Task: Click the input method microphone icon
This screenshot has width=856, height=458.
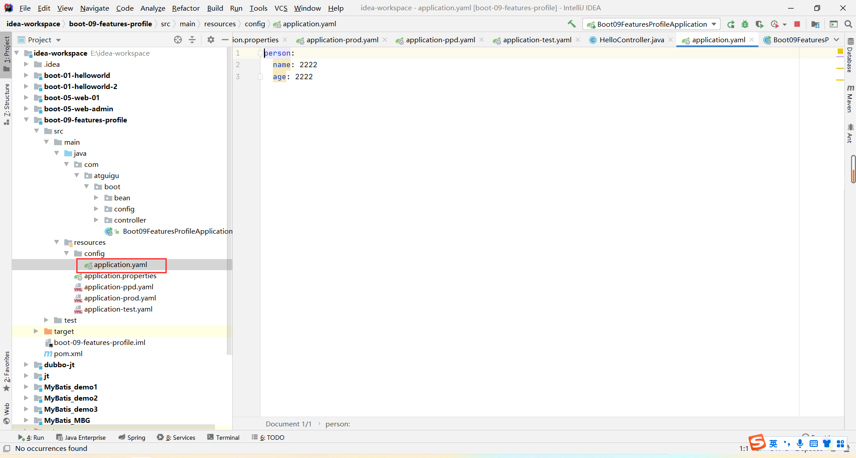Action: tap(800, 443)
